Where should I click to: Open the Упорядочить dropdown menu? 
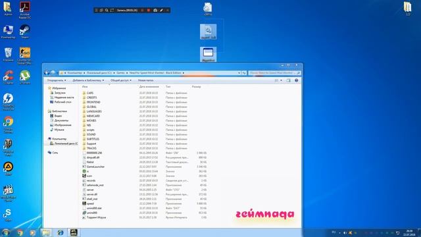point(57,80)
